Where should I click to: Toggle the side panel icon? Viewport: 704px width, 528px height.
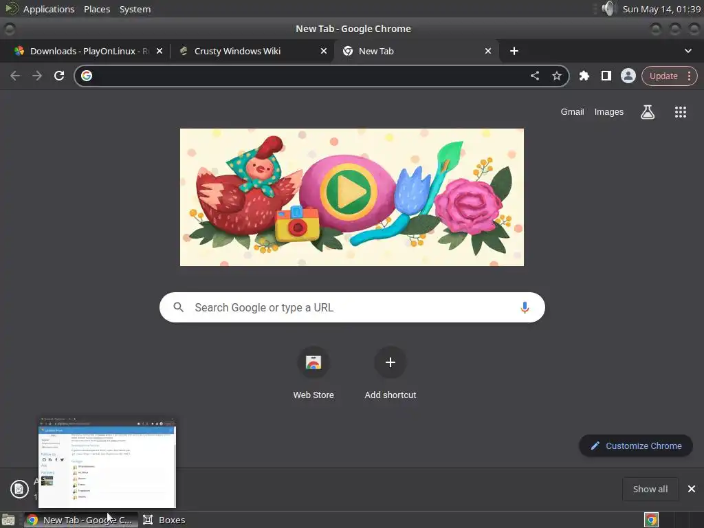[606, 76]
